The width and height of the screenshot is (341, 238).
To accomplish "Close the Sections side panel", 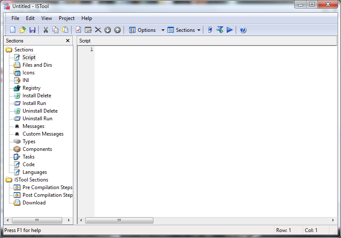I will [68, 40].
